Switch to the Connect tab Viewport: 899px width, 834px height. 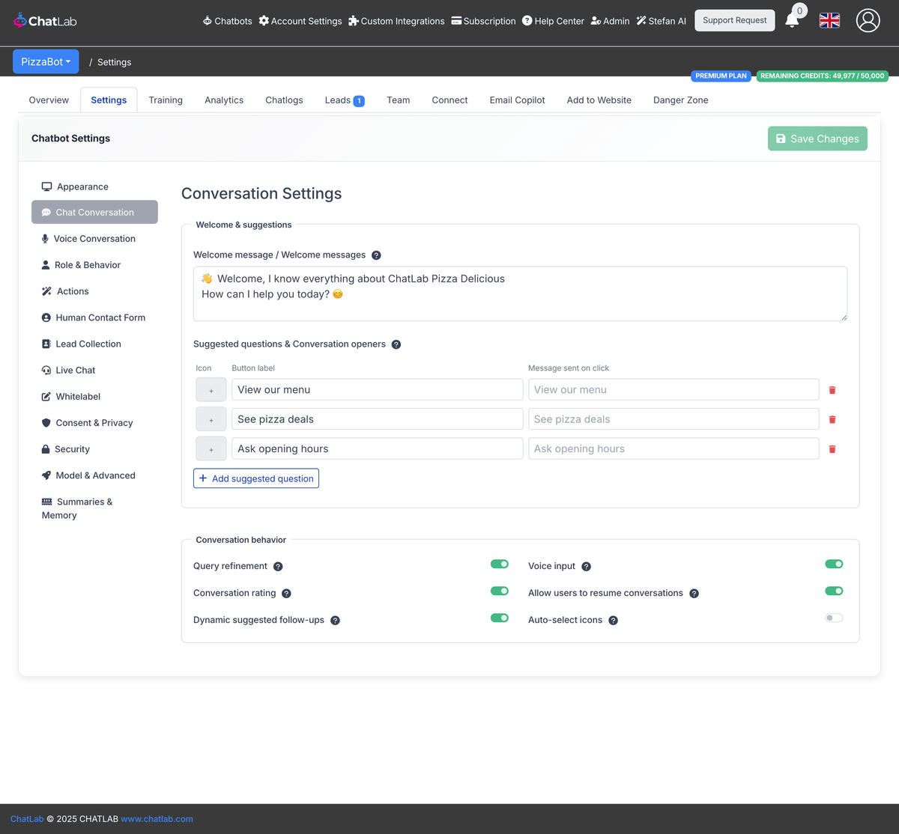449,100
